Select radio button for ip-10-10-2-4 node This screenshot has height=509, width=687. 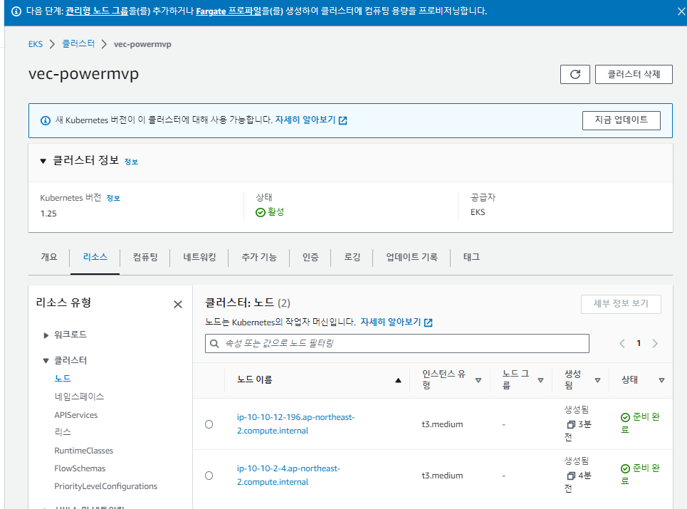coord(209,476)
